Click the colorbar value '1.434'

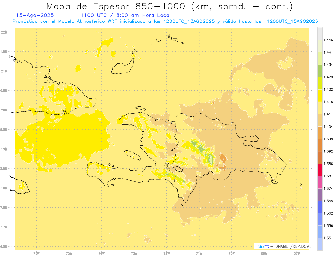pos(329,65)
